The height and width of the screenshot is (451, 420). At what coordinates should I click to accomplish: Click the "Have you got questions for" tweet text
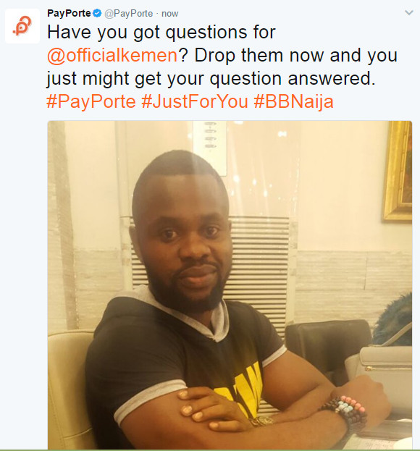point(161,32)
